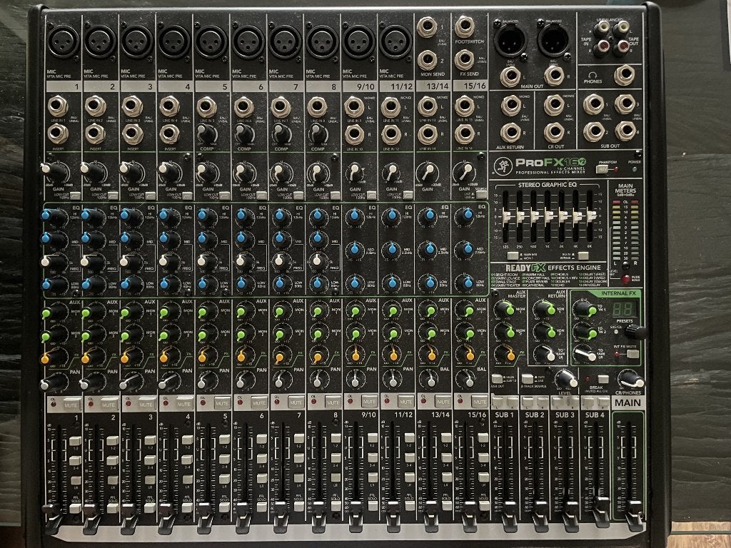Viewport: 731px width, 548px height.
Task: Touch the FX SEND jack
Action: tap(464, 59)
